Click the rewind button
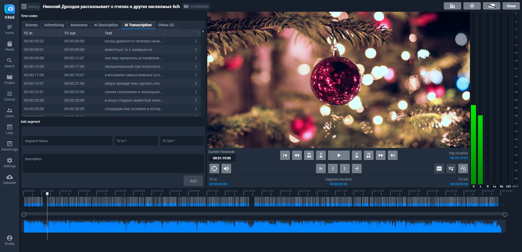 pos(297,156)
